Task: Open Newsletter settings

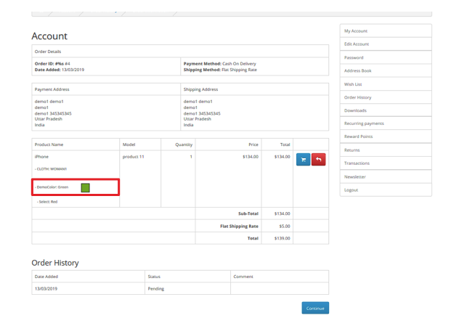Action: (x=355, y=176)
